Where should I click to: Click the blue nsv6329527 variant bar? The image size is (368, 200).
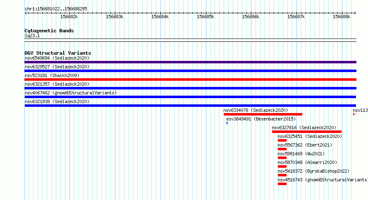[190, 71]
